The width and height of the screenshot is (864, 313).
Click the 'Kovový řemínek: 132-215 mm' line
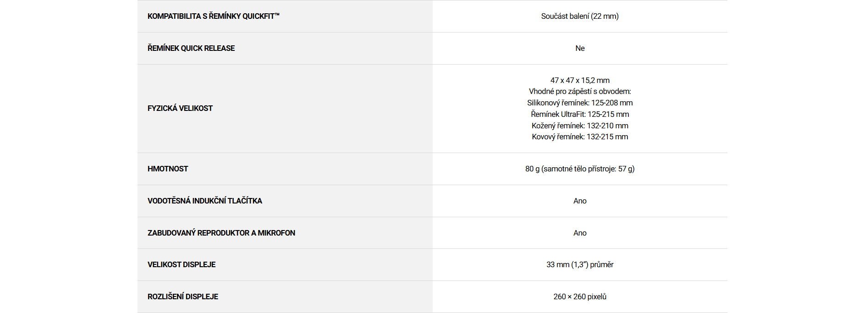(580, 137)
